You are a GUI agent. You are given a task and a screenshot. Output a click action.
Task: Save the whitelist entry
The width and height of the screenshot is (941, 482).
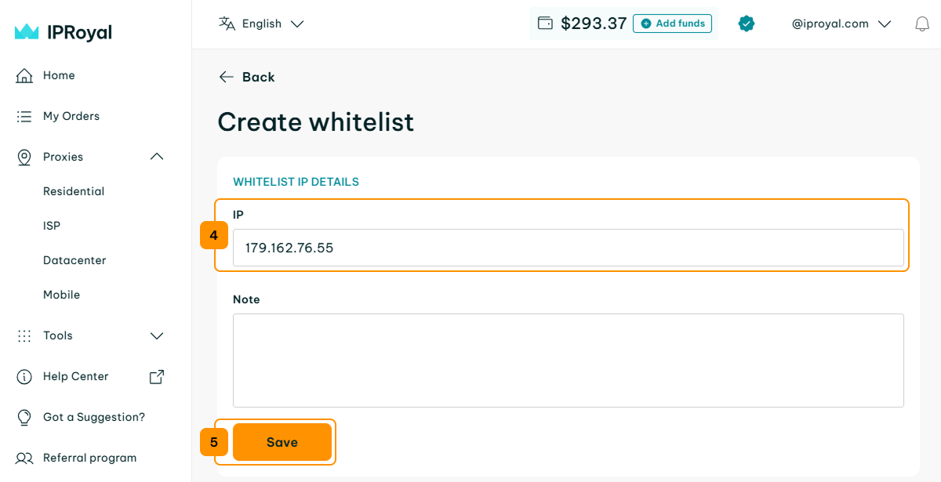point(282,442)
